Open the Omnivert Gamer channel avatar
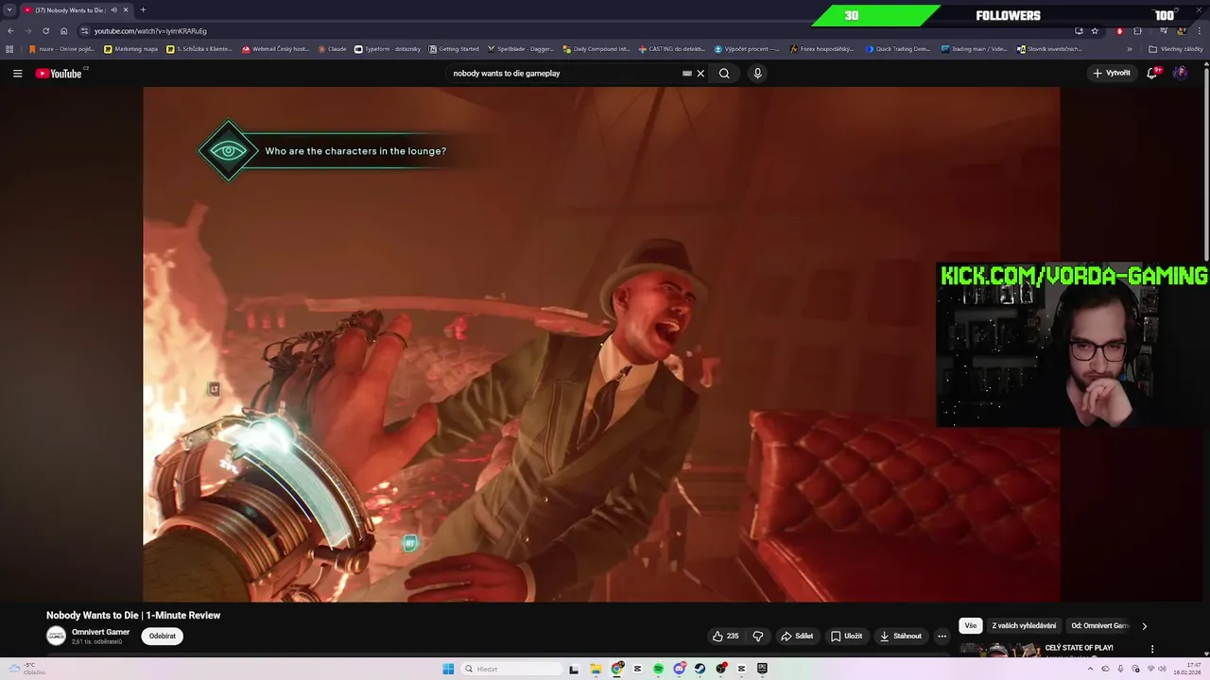The image size is (1210, 680). point(56,636)
